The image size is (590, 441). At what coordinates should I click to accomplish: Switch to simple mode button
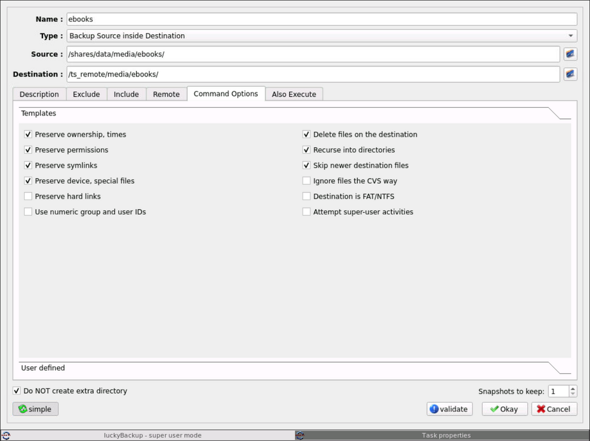pos(35,409)
